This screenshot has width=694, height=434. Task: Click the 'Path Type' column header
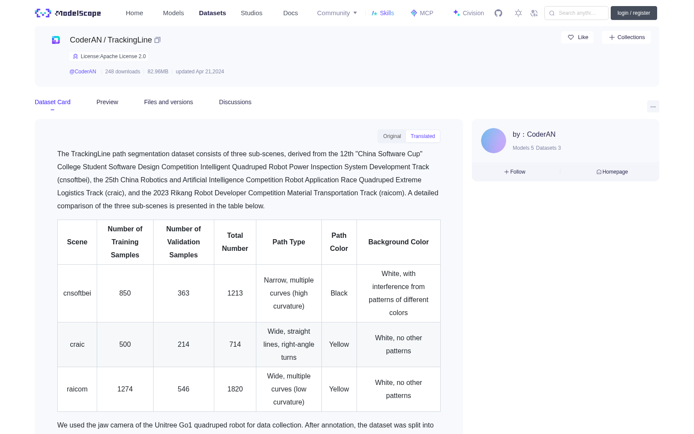point(289,242)
